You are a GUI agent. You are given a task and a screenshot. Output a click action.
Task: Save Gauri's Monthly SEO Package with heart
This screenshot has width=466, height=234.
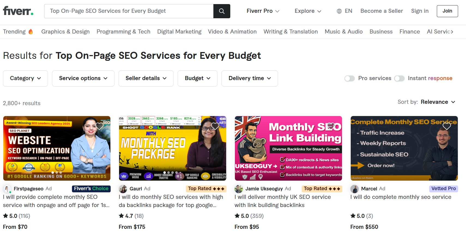(x=215, y=126)
